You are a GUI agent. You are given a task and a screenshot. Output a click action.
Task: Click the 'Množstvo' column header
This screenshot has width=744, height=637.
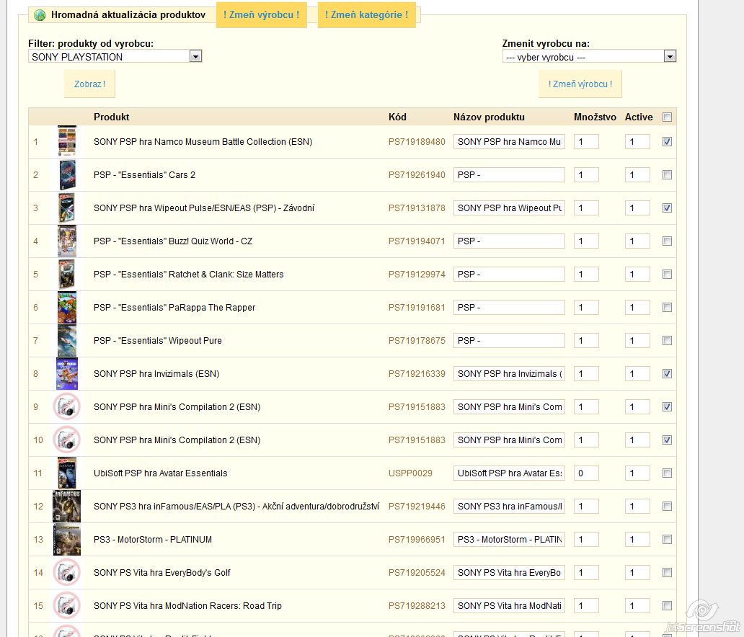(x=595, y=117)
